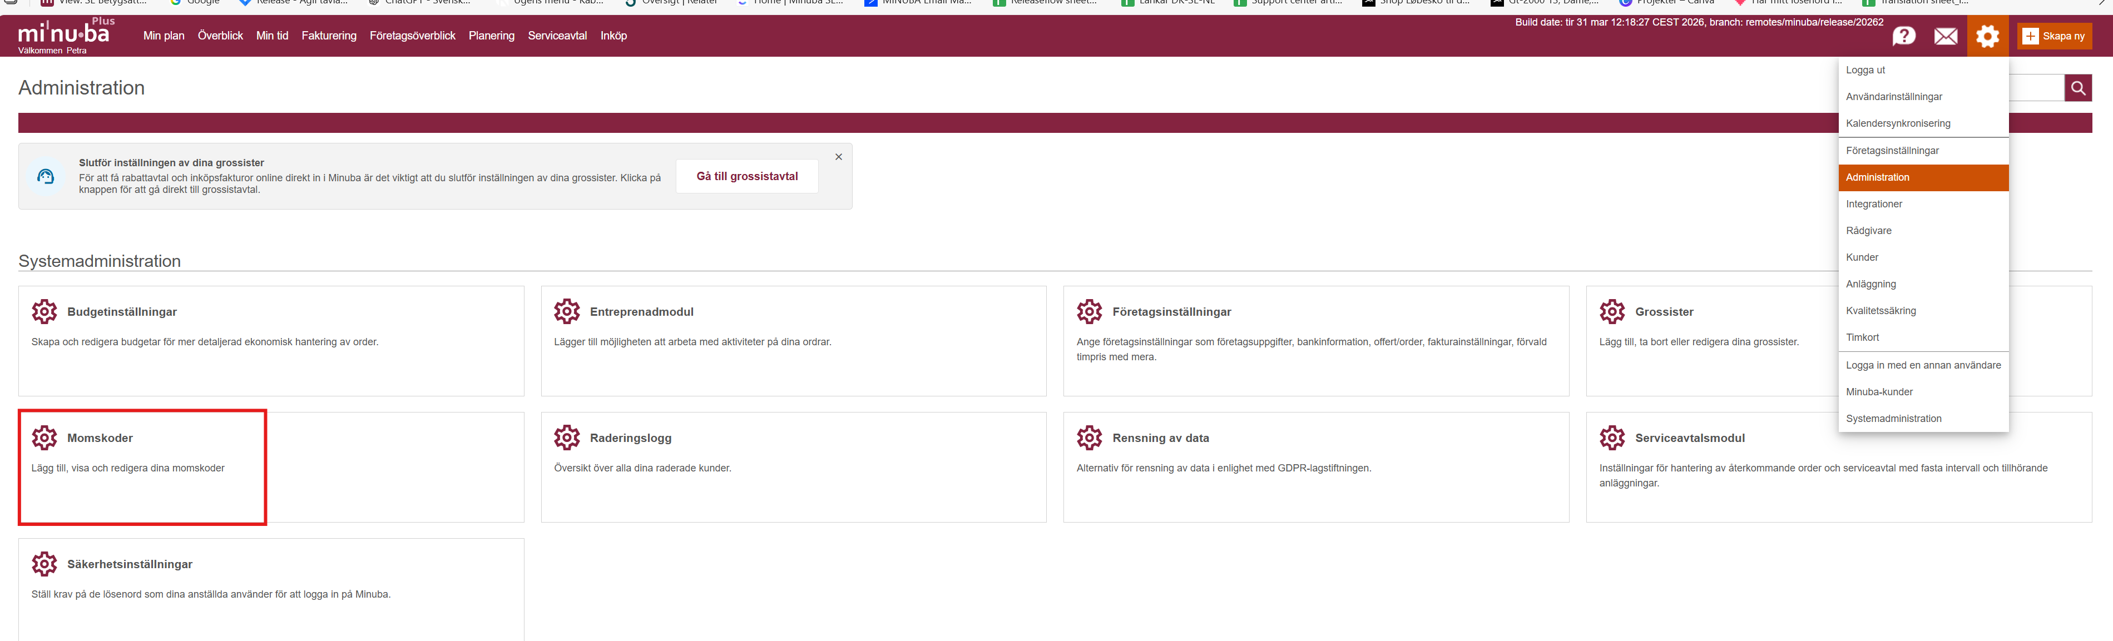The height and width of the screenshot is (641, 2113).
Task: Click the Rensning av data gear icon
Action: pyautogui.click(x=1089, y=438)
